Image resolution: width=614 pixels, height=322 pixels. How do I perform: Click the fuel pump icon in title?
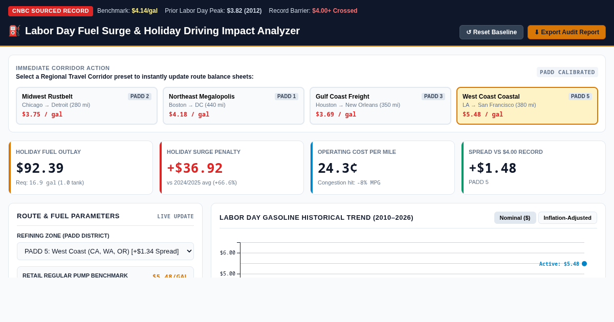pyautogui.click(x=14, y=31)
